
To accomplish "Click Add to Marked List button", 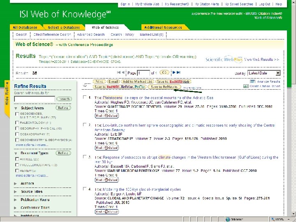I will coord(137,81).
